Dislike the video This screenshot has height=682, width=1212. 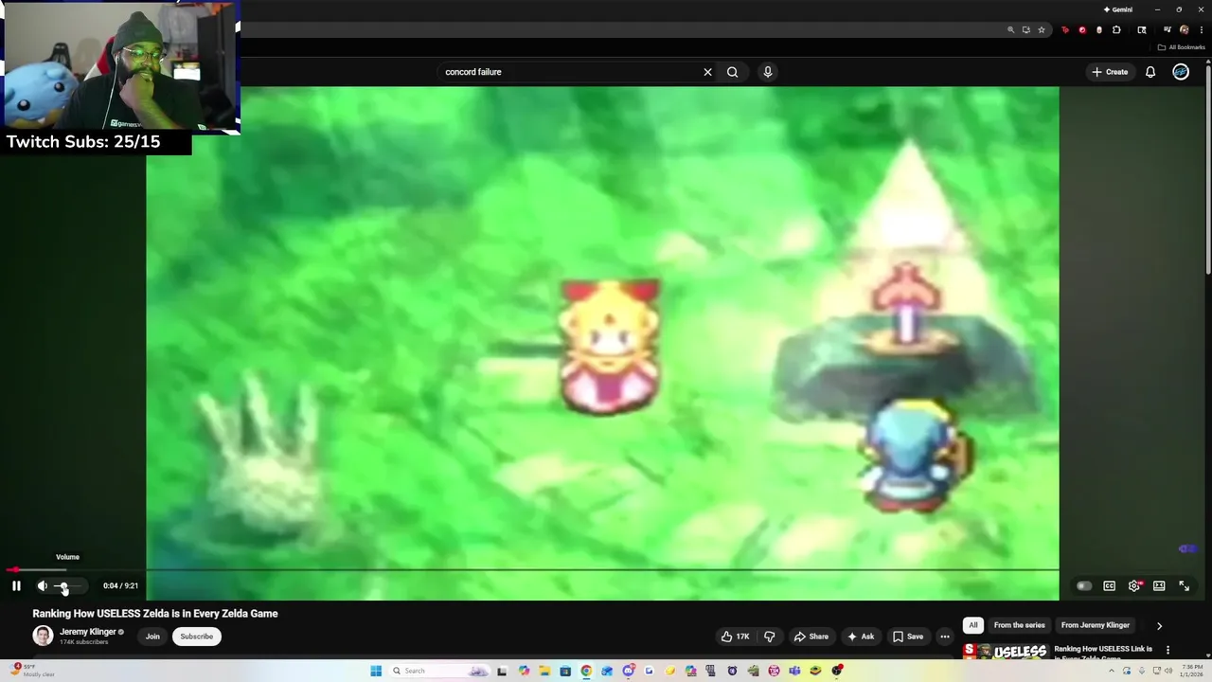click(x=770, y=637)
